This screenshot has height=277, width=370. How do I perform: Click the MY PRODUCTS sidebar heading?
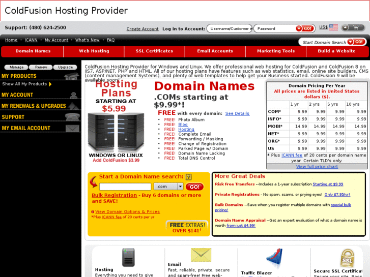[x=19, y=76]
